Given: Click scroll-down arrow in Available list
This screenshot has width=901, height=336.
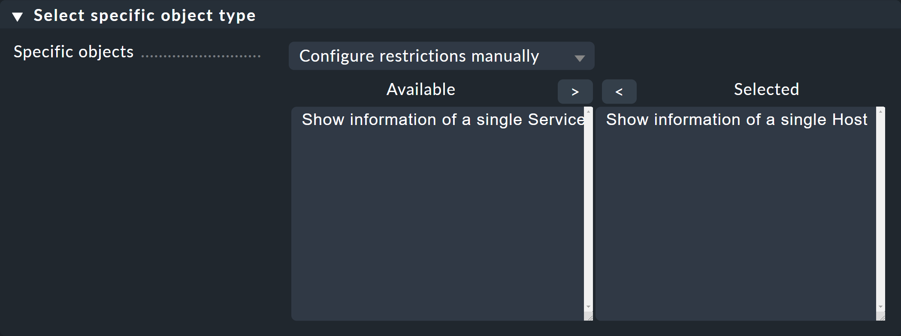Looking at the screenshot, I should coord(588,306).
